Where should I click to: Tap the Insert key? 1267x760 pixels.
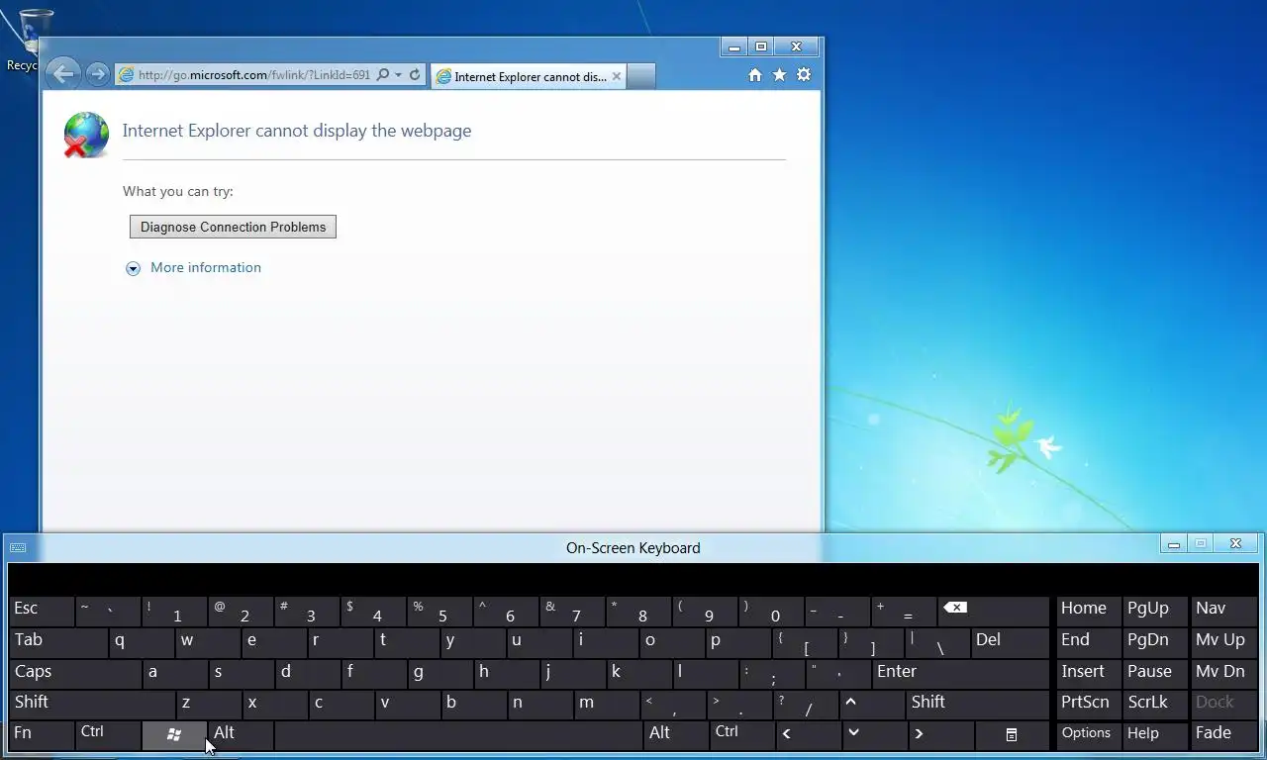[x=1087, y=674]
